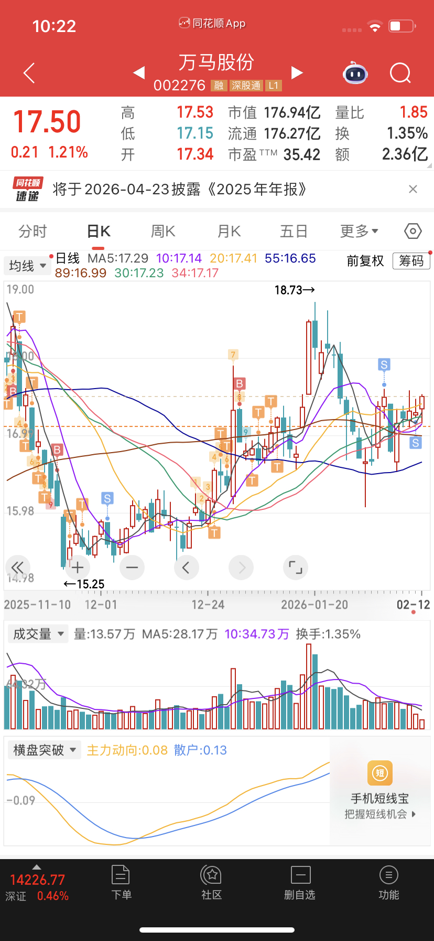This screenshot has height=941, width=434.
Task: Tap the 市盈TTM 35.42 value
Action: pyautogui.click(x=302, y=154)
